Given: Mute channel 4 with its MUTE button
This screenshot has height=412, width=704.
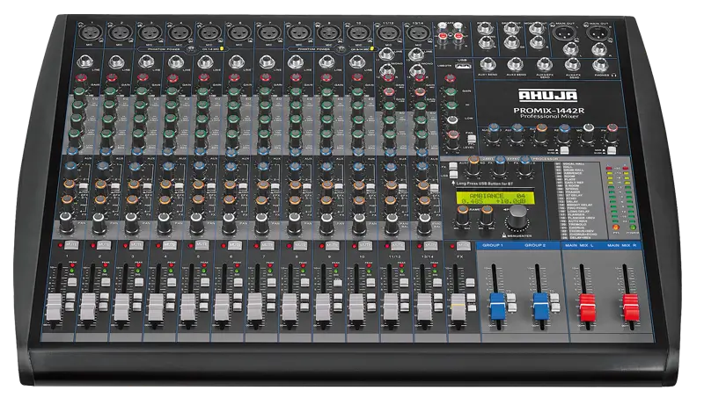Looking at the screenshot, I should point(170,245).
